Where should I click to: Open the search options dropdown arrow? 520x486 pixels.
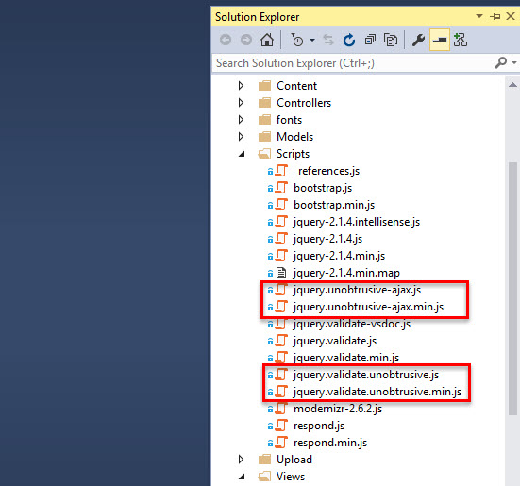click(514, 62)
